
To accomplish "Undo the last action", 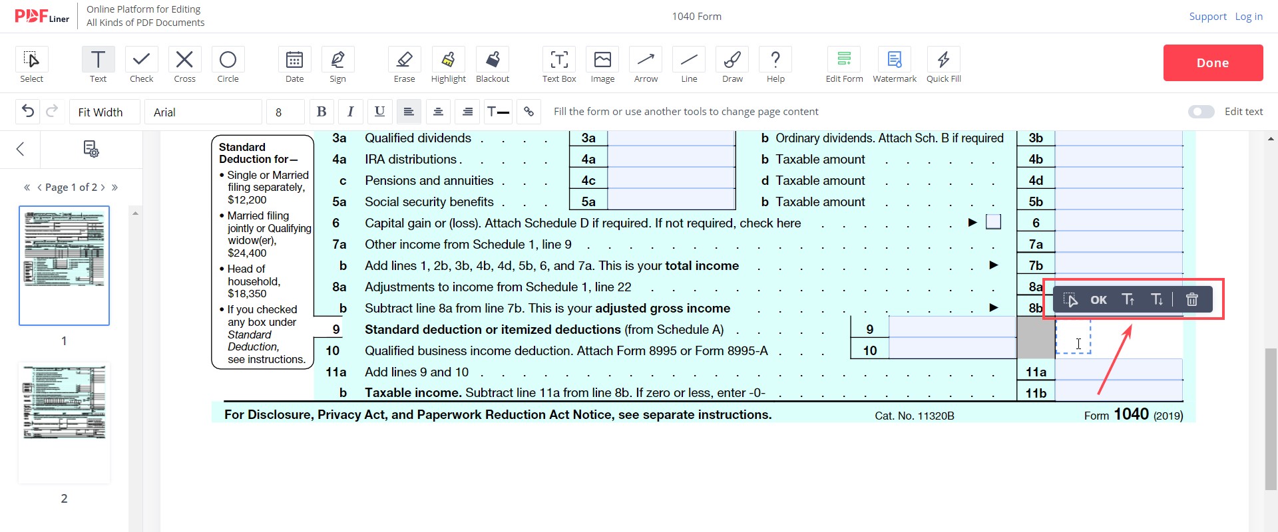I will [x=28, y=111].
